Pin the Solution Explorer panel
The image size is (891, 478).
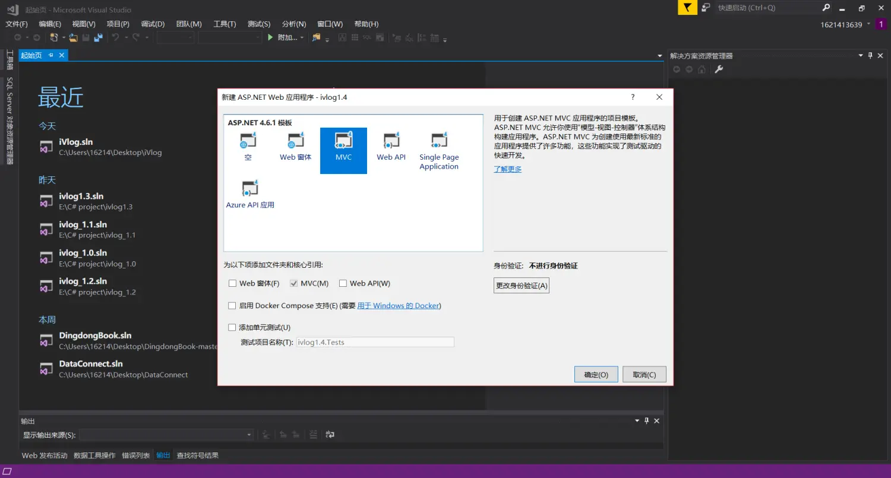871,55
